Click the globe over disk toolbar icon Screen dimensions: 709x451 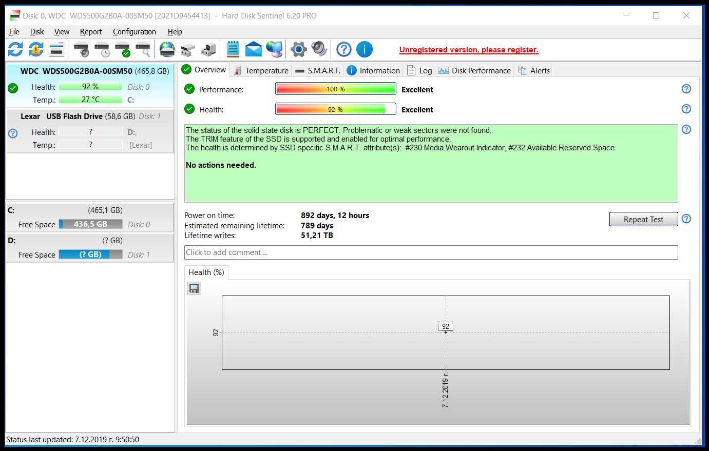pos(167,49)
